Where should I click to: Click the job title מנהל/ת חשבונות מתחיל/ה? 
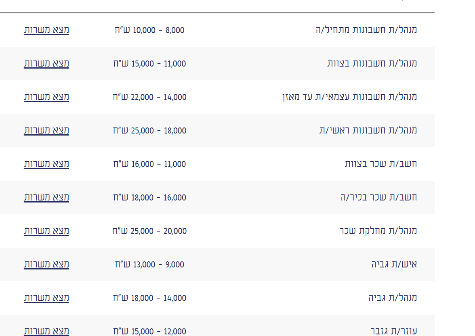point(366,30)
